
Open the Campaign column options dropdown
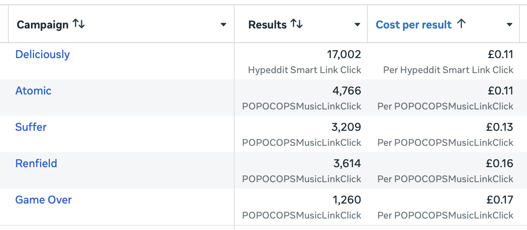(x=224, y=24)
